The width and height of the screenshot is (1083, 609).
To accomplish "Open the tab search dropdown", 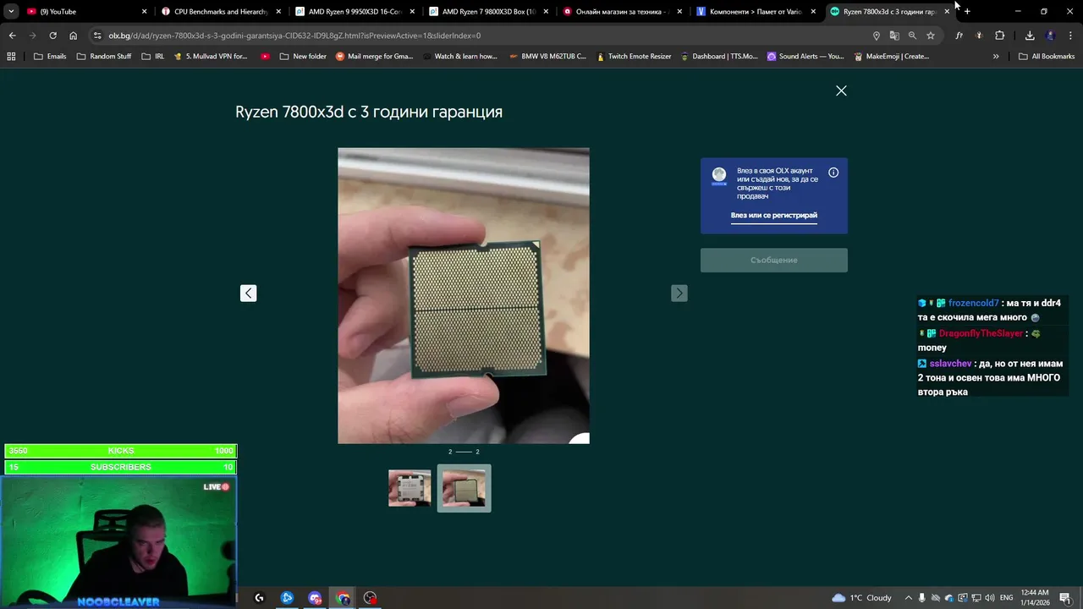I will (x=11, y=12).
